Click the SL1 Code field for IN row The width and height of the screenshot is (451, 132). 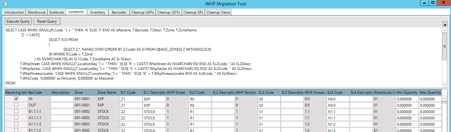(131, 99)
